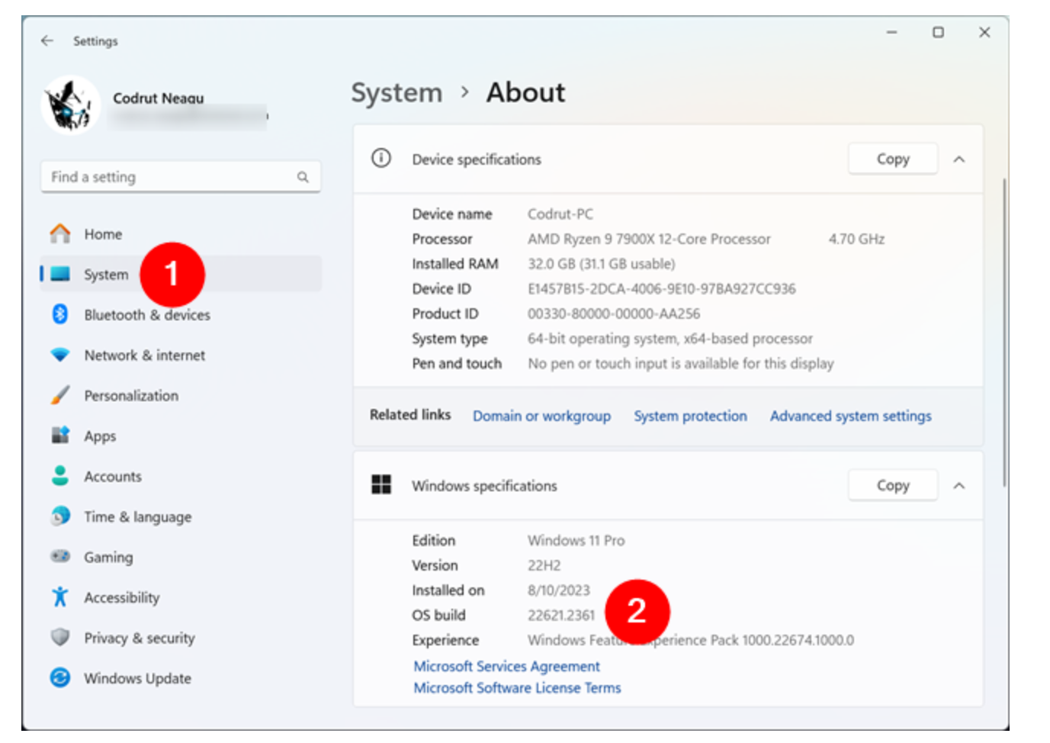
Task: Click the Codrut Neagu account name
Action: tap(158, 98)
